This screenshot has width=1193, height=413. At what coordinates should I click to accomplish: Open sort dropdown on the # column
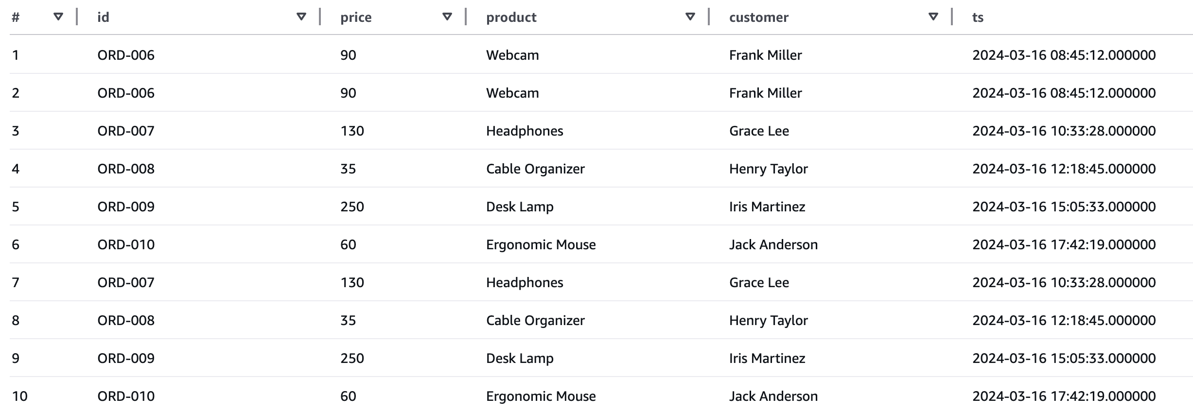point(58,17)
